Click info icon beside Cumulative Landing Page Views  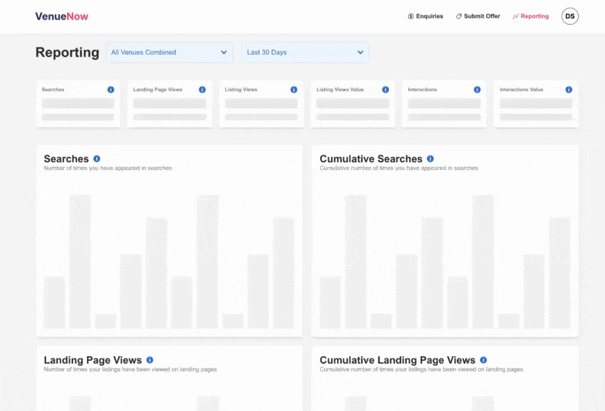[x=483, y=360]
